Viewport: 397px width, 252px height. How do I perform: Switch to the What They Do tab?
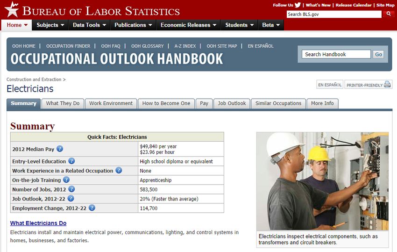63,103
